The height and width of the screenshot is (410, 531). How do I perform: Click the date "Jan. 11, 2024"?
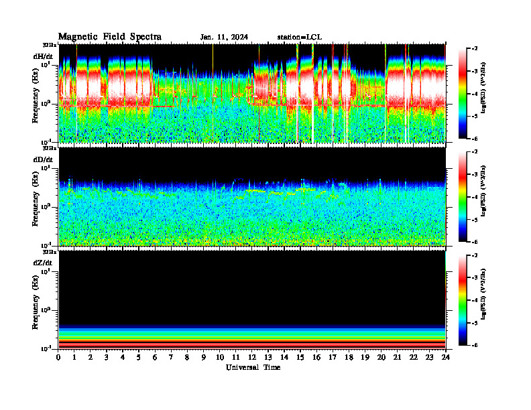point(224,38)
